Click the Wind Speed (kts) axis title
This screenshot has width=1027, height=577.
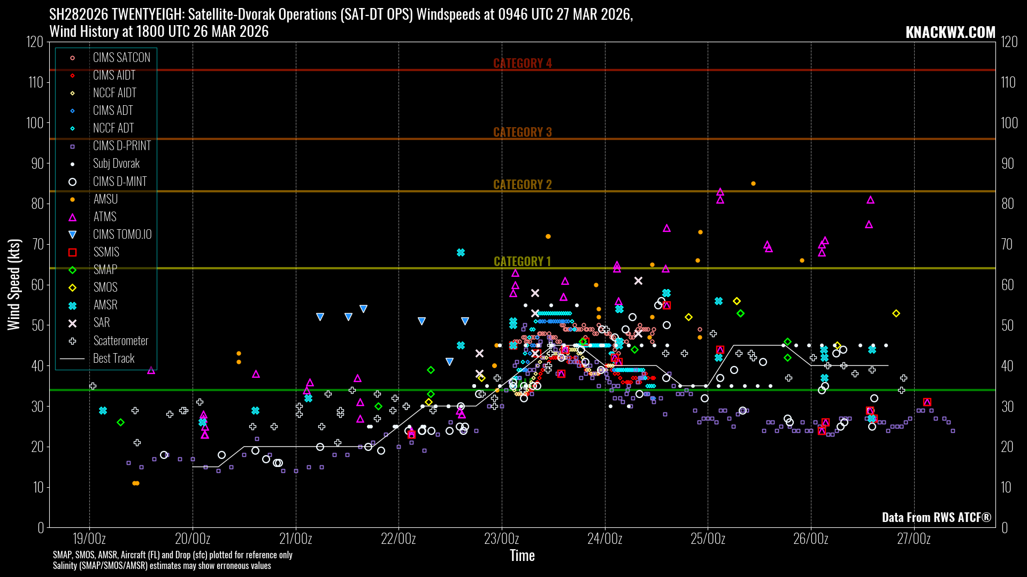(x=13, y=284)
